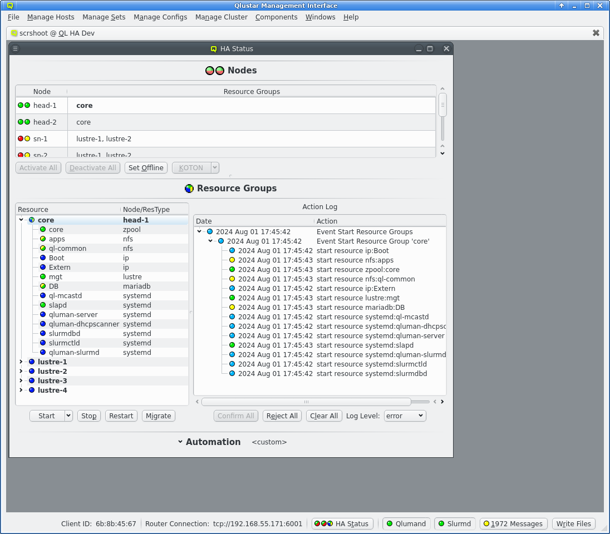610x534 pixels.
Task: Click the green Qlumand status indicator
Action: [390, 523]
